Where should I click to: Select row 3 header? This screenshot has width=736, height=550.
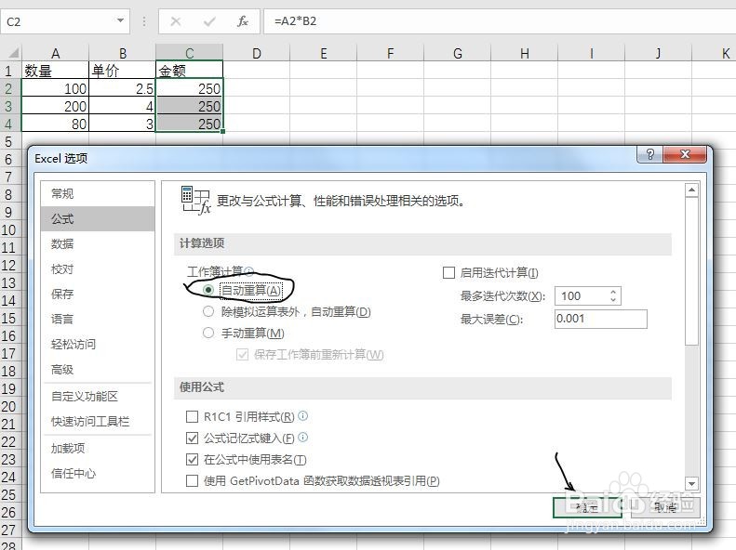[x=9, y=106]
